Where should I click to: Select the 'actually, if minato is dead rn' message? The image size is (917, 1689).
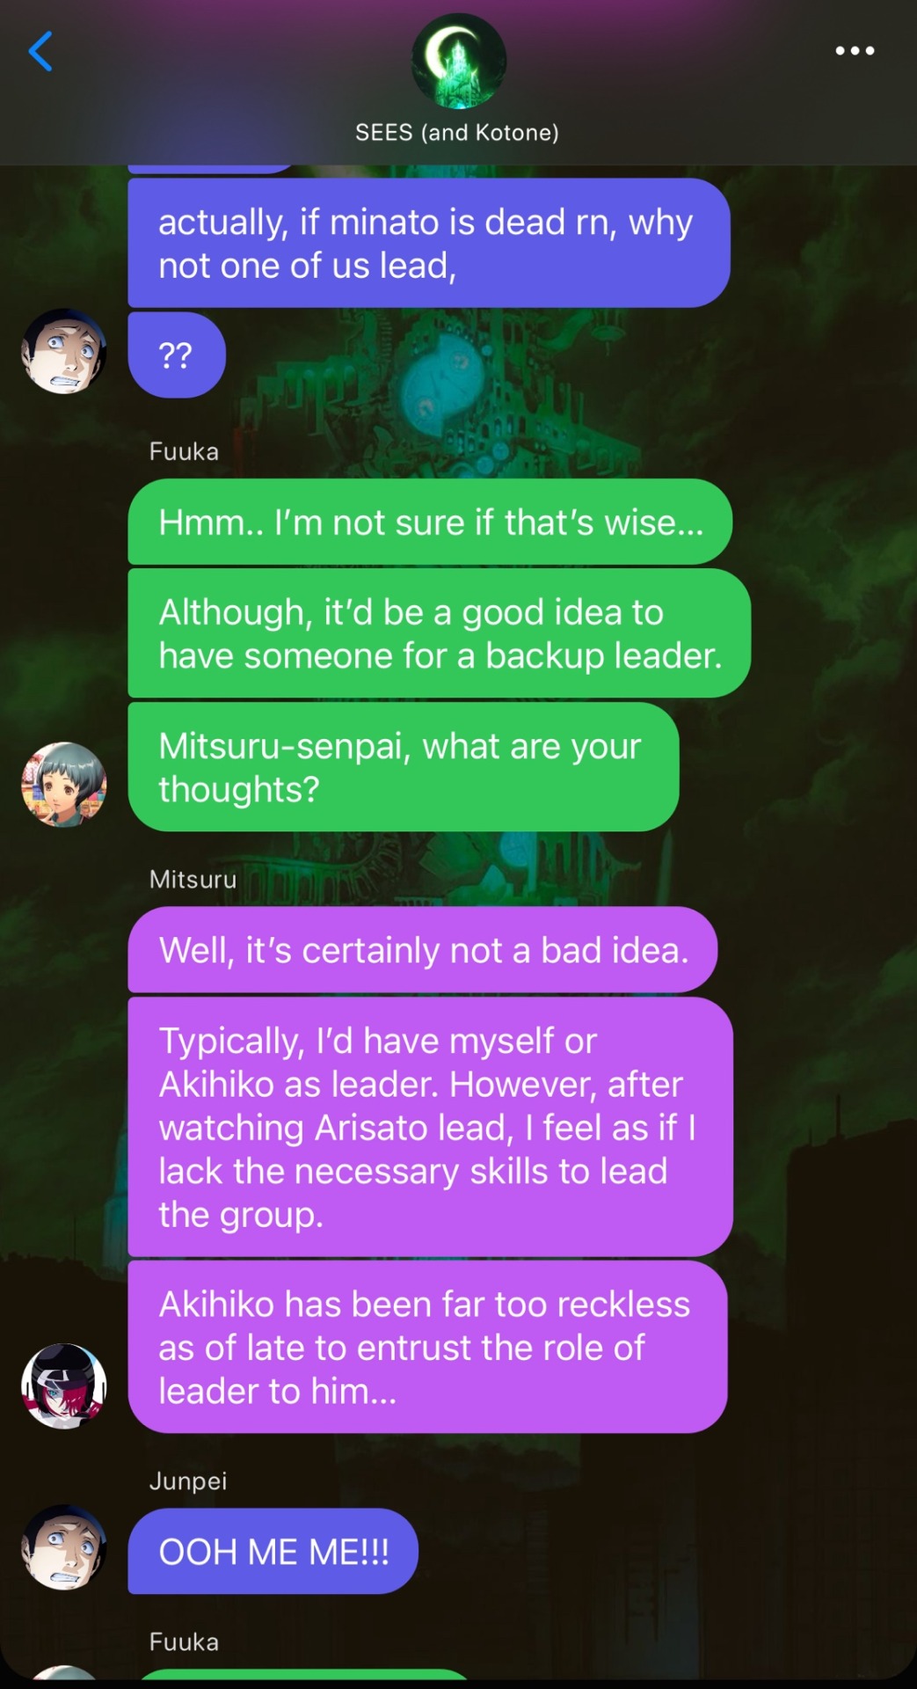tap(429, 244)
